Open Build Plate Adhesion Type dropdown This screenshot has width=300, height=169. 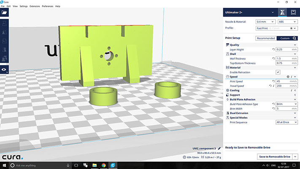coord(286,104)
